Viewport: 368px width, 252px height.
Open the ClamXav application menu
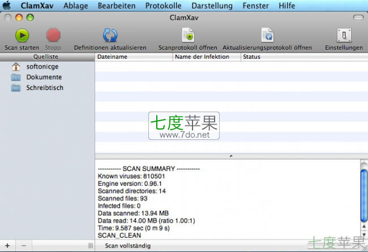[x=37, y=6]
